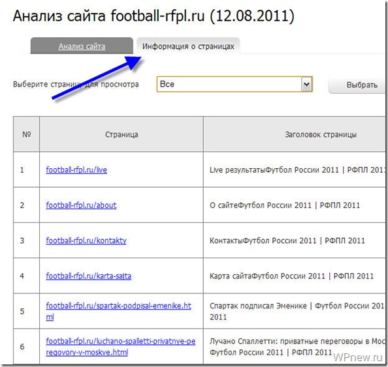Click the № column header
The image size is (388, 367).
click(27, 134)
